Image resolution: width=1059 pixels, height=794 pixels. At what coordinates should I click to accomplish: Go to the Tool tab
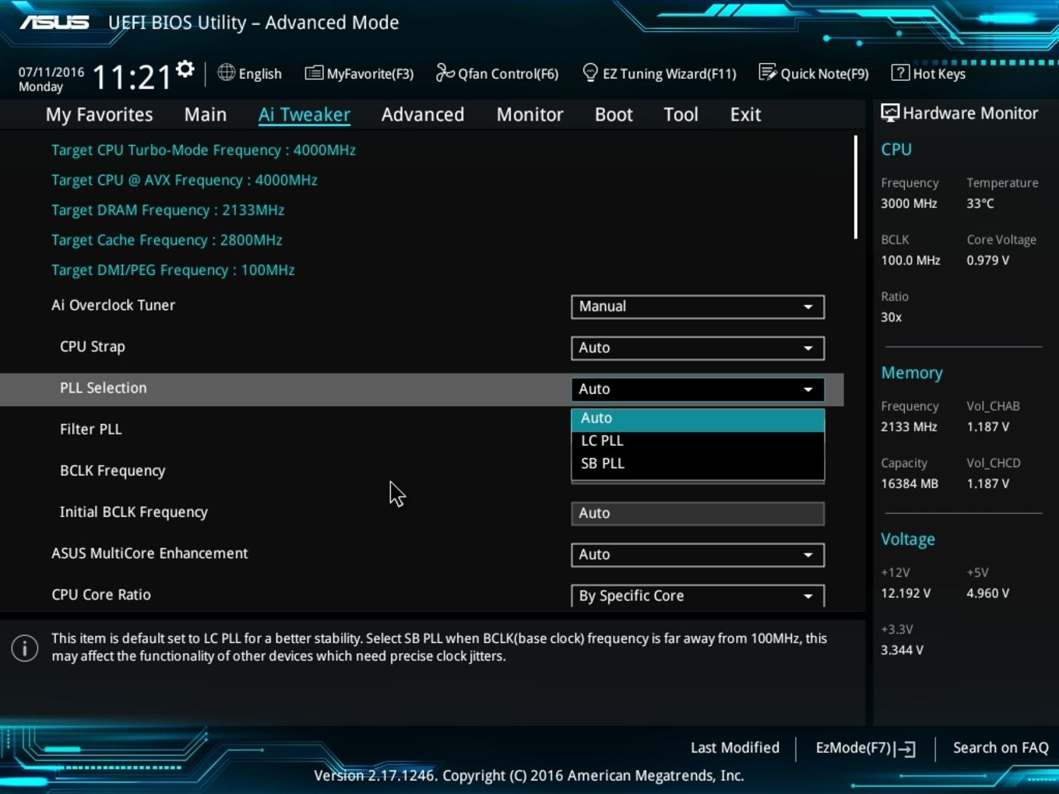click(x=681, y=114)
